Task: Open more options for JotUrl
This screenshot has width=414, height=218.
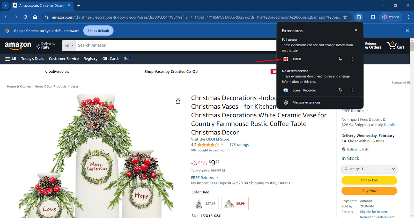Action: coord(352,59)
